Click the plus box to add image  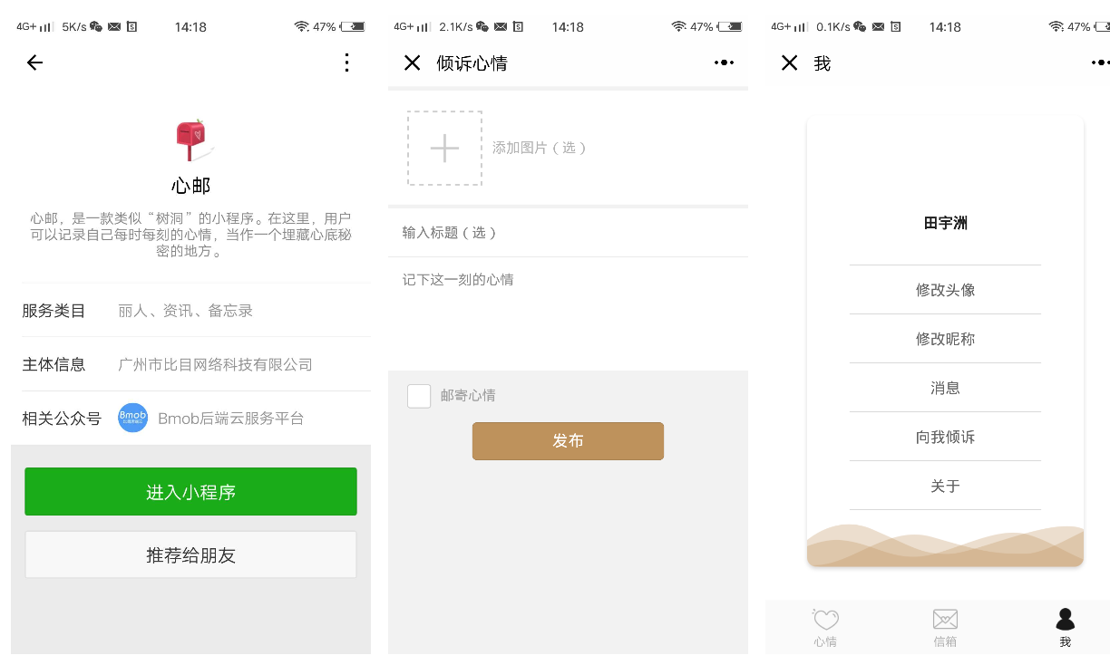coord(444,148)
